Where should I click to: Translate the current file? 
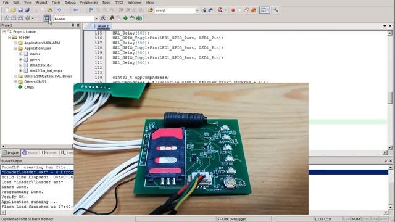click(x=7, y=18)
